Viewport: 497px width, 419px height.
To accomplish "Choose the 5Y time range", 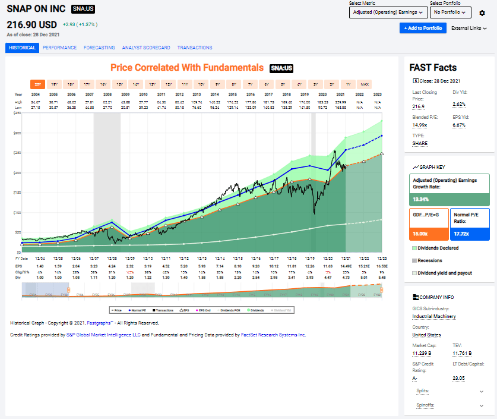I will tap(283, 84).
